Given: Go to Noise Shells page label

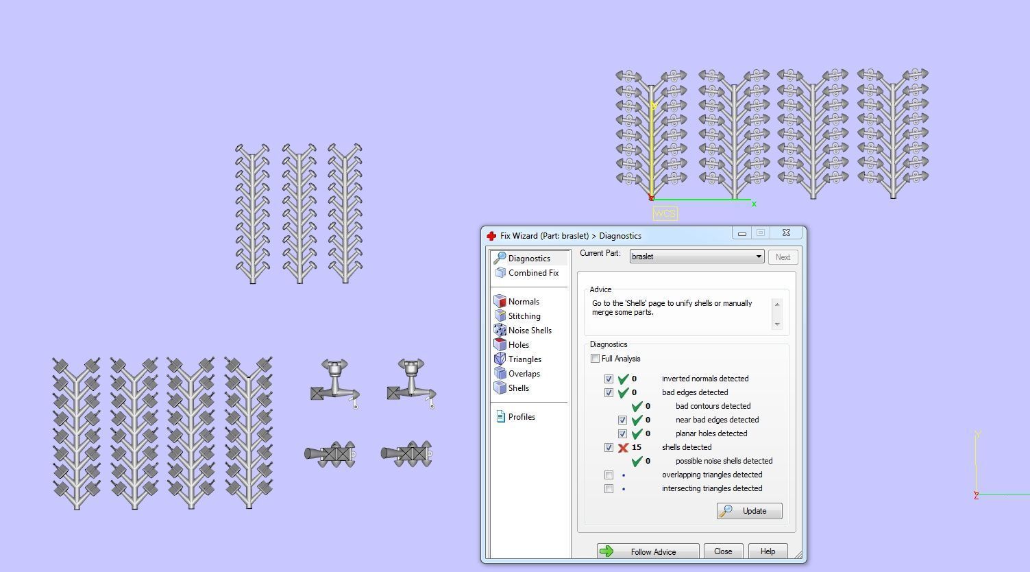Looking at the screenshot, I should pyautogui.click(x=530, y=331).
